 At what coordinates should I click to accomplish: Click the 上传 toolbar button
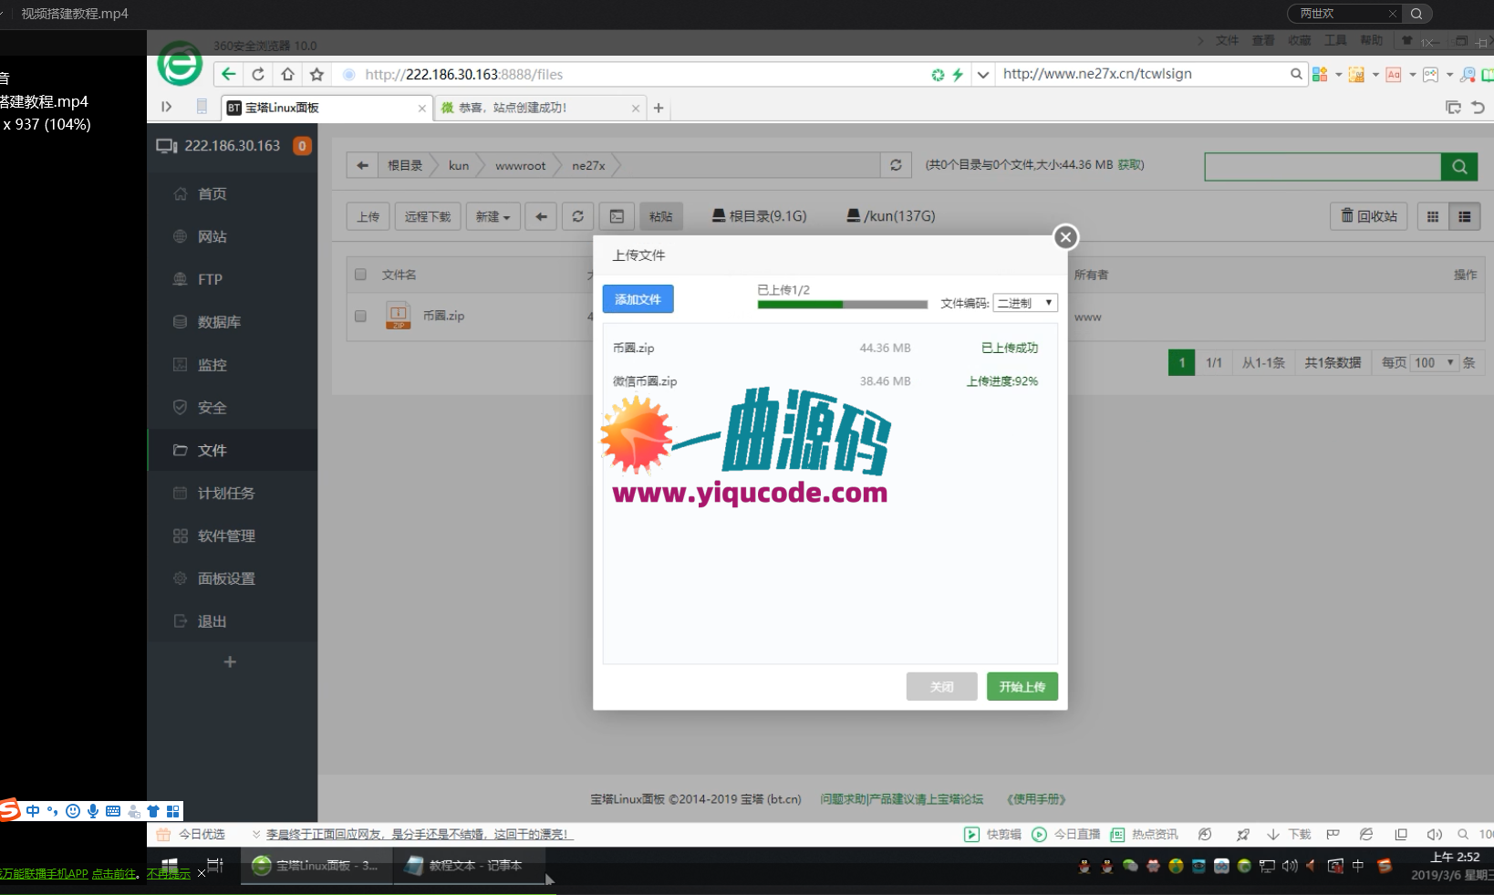tap(368, 216)
